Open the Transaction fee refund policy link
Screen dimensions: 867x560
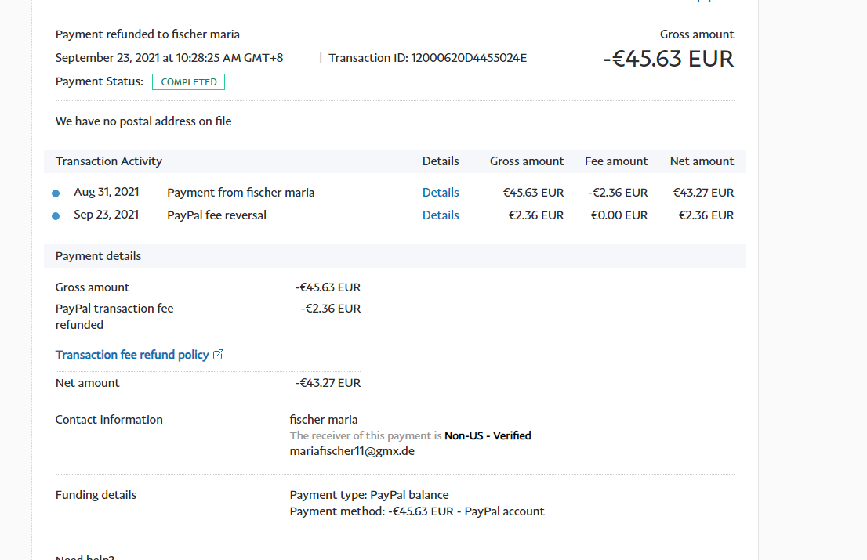click(x=132, y=355)
